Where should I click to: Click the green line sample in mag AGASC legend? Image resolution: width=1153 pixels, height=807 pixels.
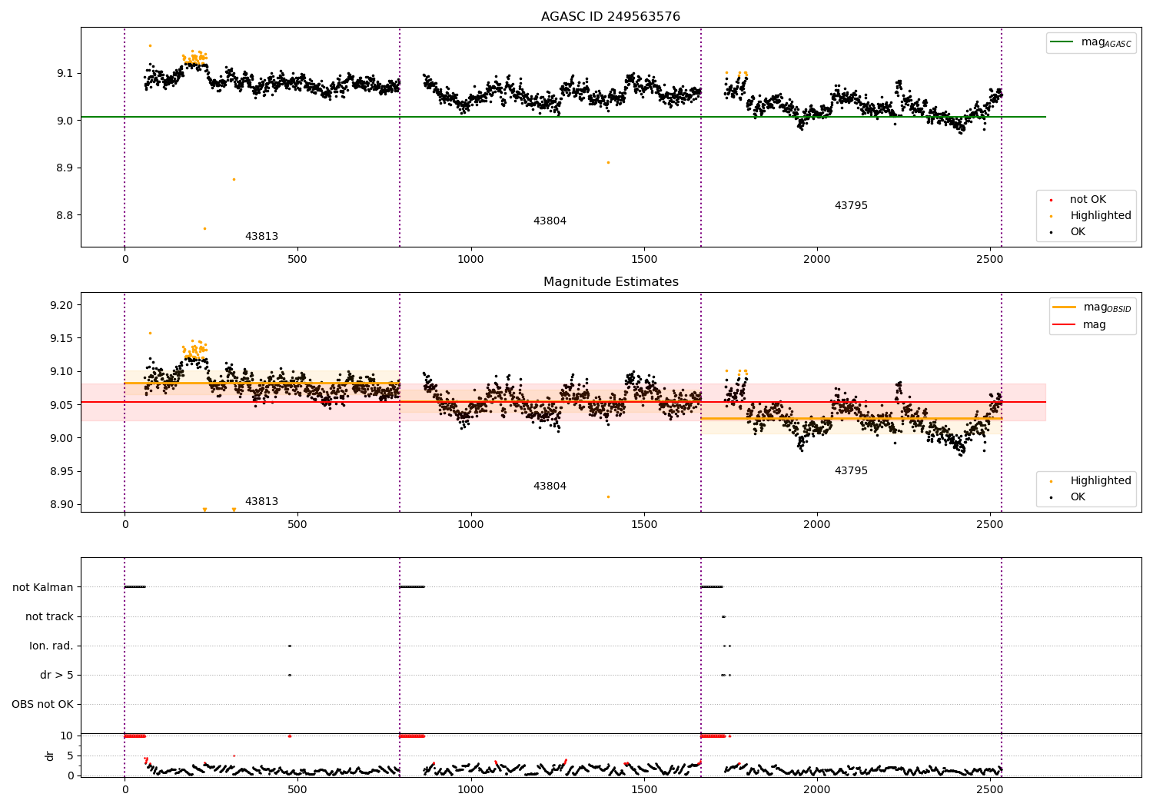(x=1063, y=42)
